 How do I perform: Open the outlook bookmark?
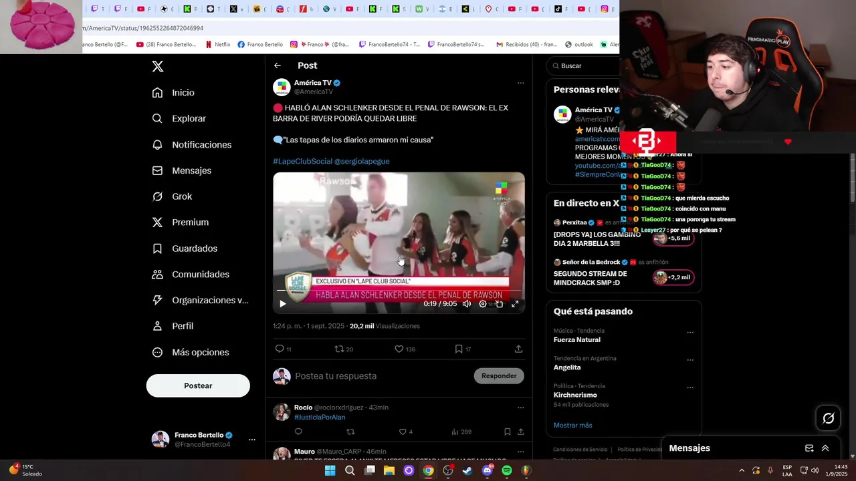pos(579,45)
